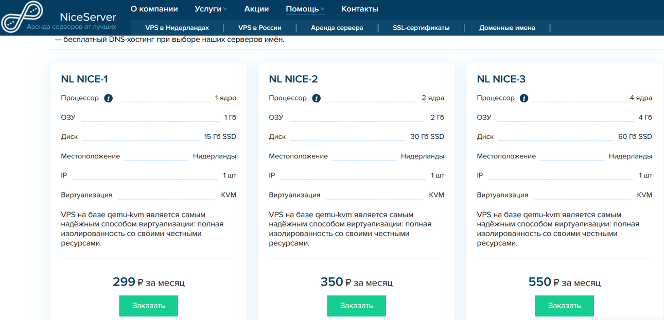Open the О компании menu item
664x320 pixels.
tap(154, 9)
